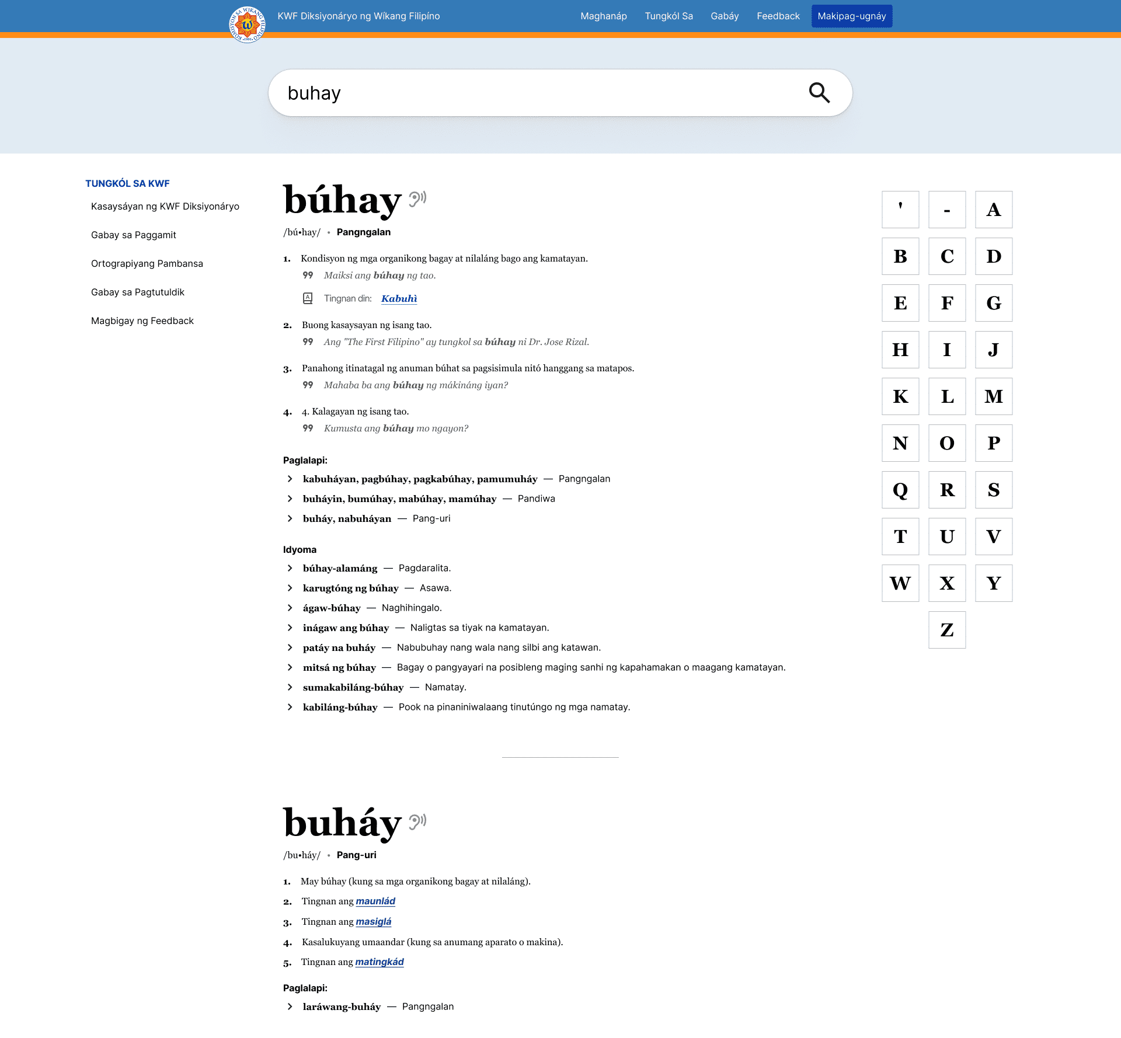
Task: Browse words starting with letter M
Action: (993, 396)
